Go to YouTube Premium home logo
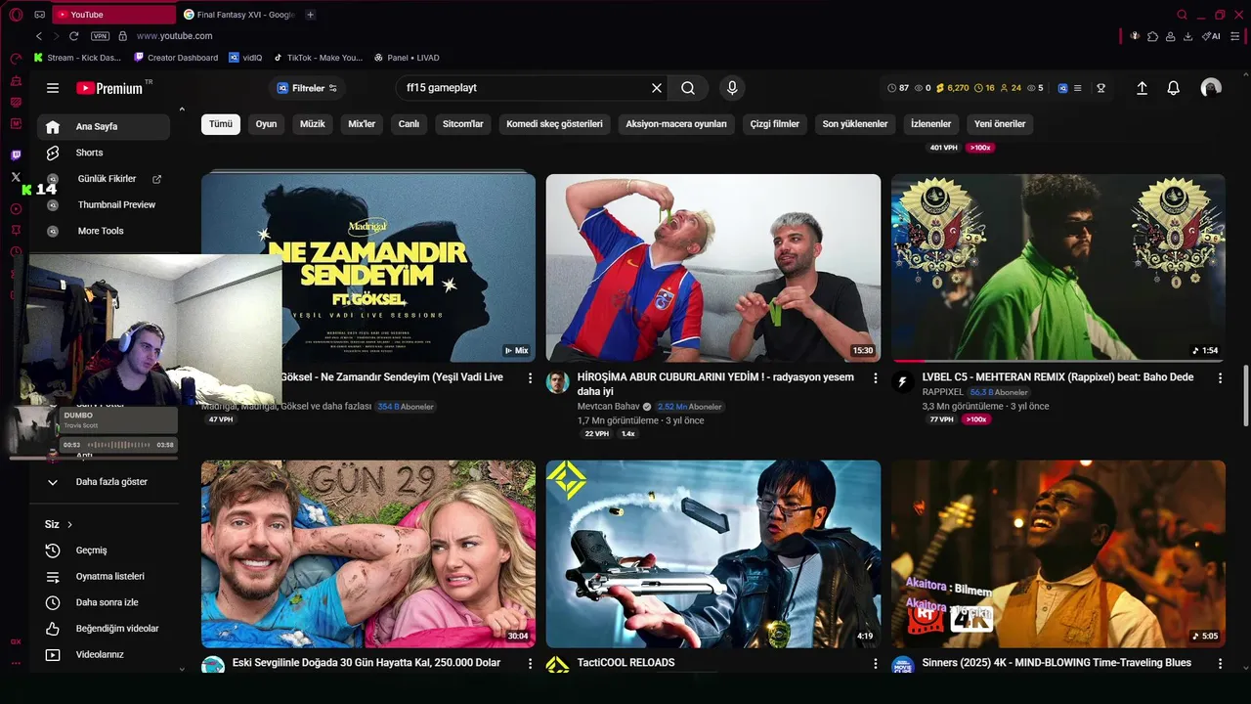Screen dimensions: 1251x704 point(109,88)
